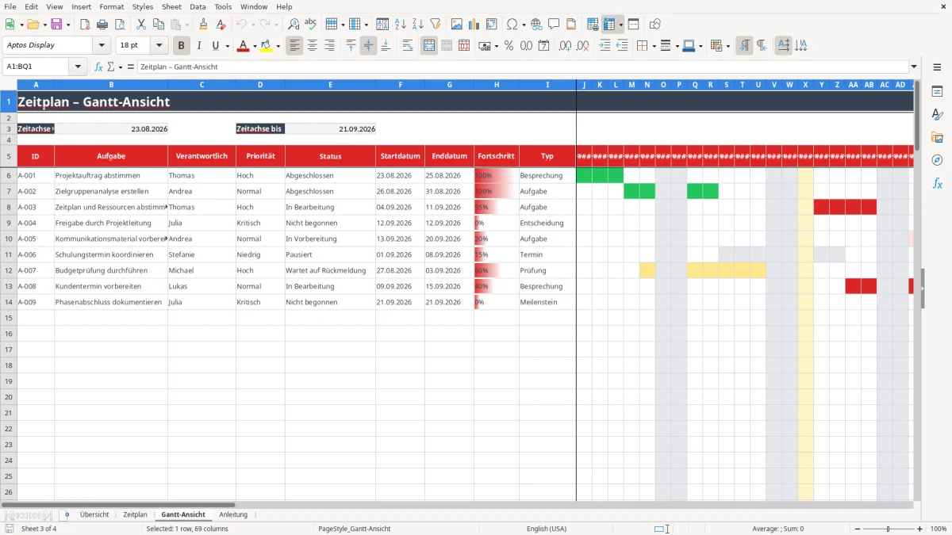This screenshot has height=535, width=952.
Task: Open the sidebar Navigator compass
Action: click(937, 160)
